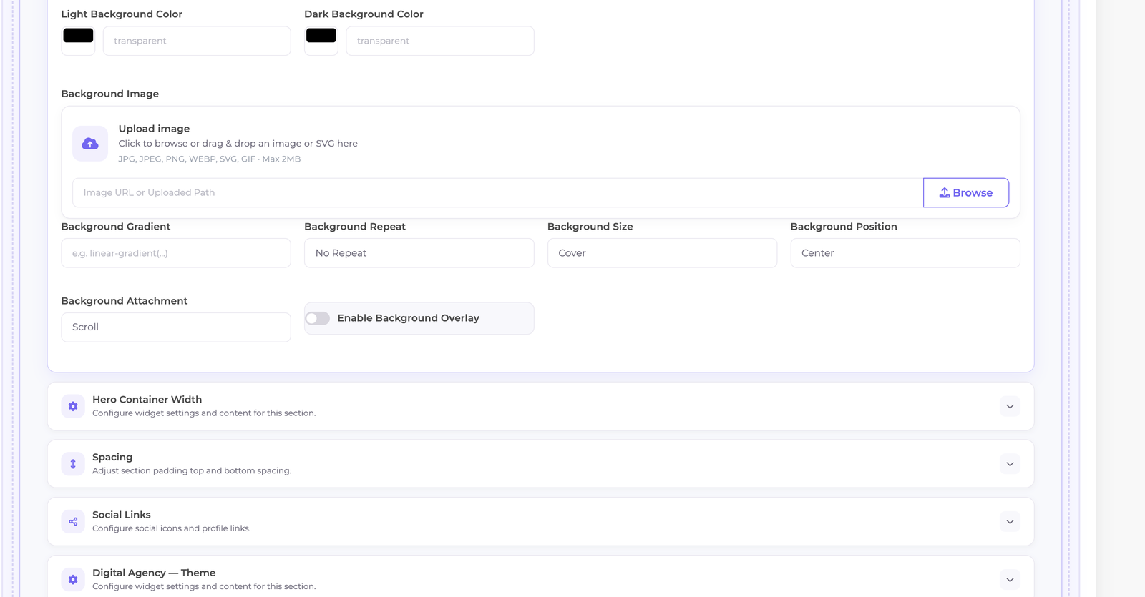This screenshot has width=1145, height=597.
Task: Click the Hero Container Width gear icon
Action: click(x=73, y=406)
